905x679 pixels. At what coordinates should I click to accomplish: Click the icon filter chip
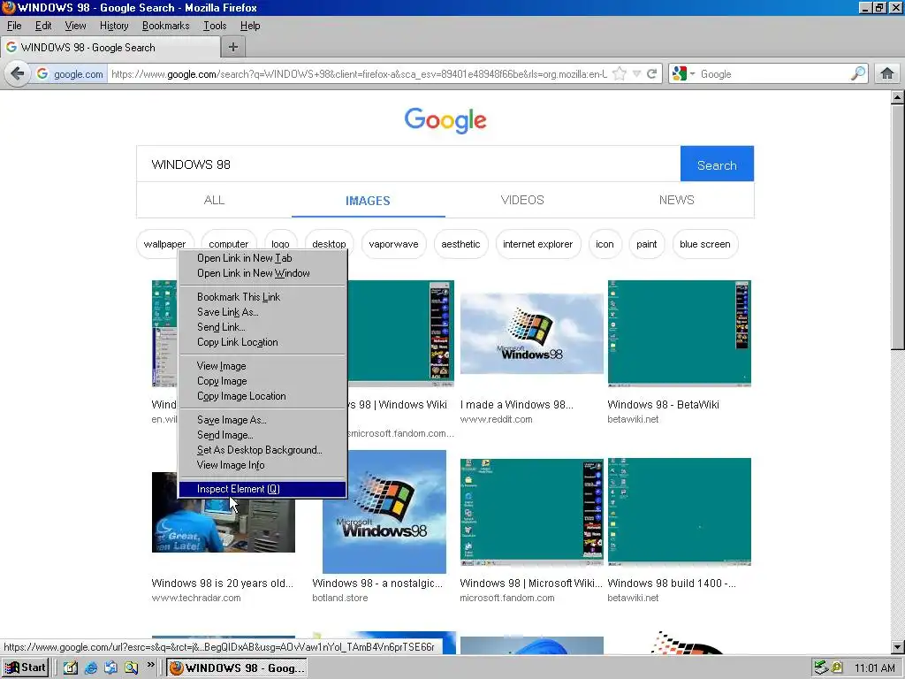[605, 244]
